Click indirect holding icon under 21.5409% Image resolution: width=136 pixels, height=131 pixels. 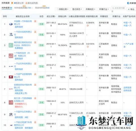tap(88, 116)
